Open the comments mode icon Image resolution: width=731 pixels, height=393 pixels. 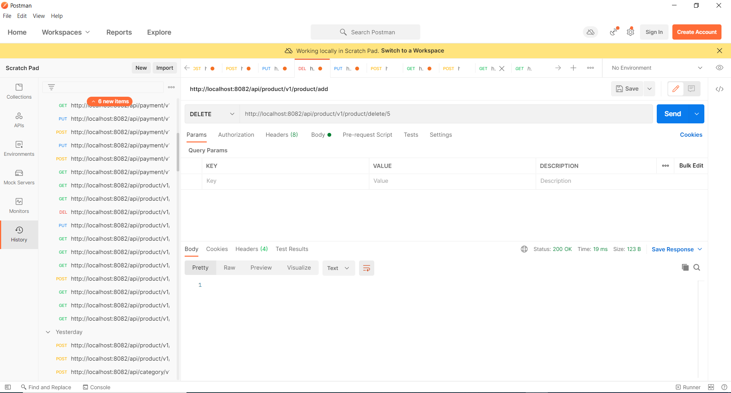pyautogui.click(x=692, y=89)
